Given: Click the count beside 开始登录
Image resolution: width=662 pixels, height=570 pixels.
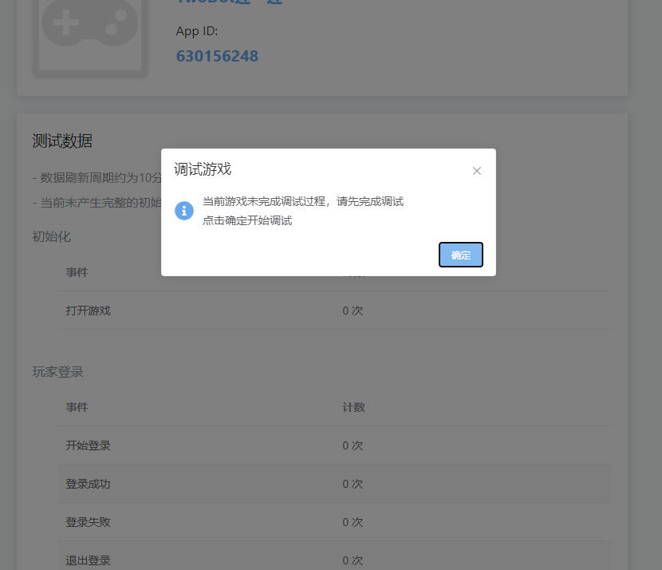Looking at the screenshot, I should 353,445.
